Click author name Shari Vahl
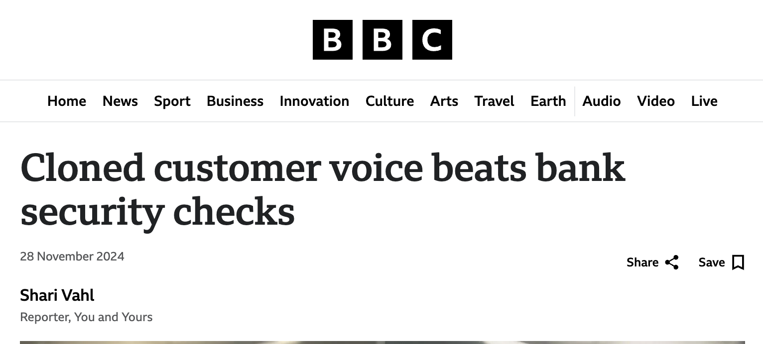The height and width of the screenshot is (344, 763). pos(57,295)
